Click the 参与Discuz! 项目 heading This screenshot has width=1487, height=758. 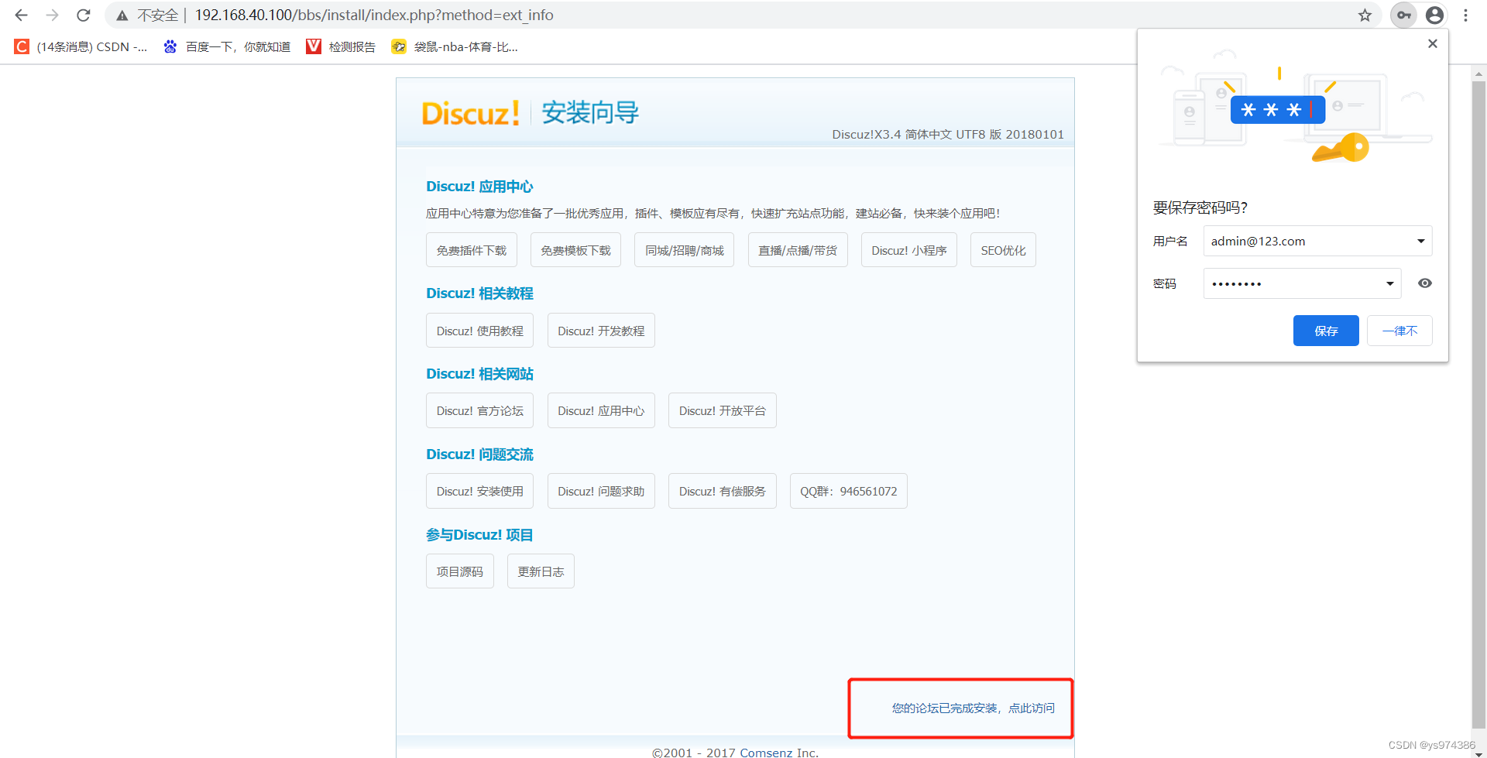point(479,535)
